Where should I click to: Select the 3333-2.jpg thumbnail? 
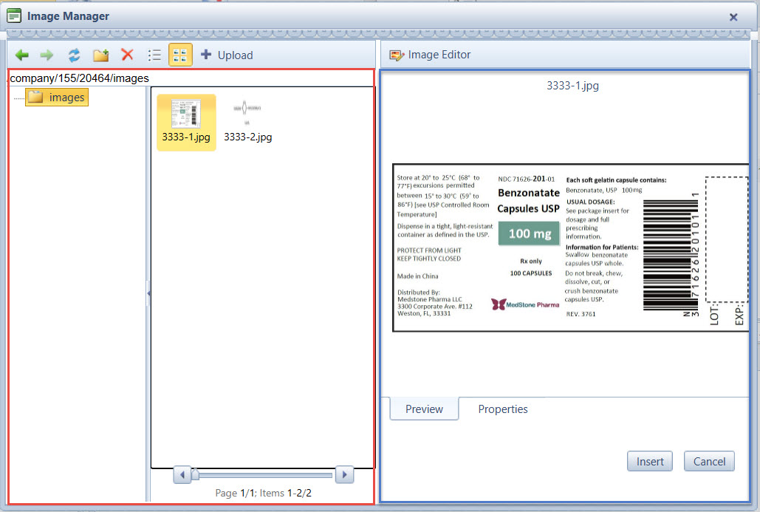click(247, 122)
